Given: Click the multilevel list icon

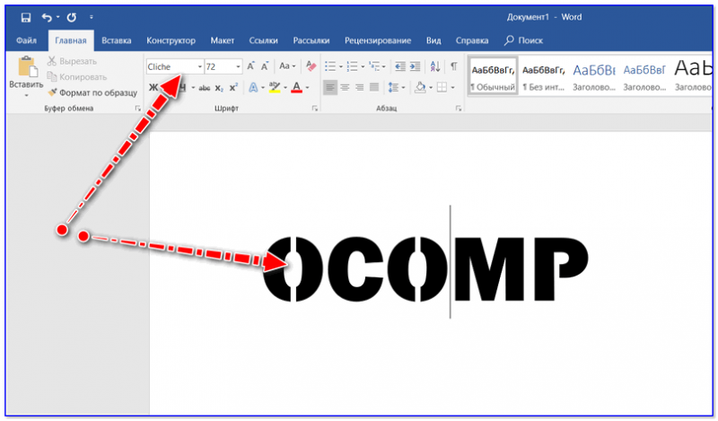Looking at the screenshot, I should click(x=374, y=66).
